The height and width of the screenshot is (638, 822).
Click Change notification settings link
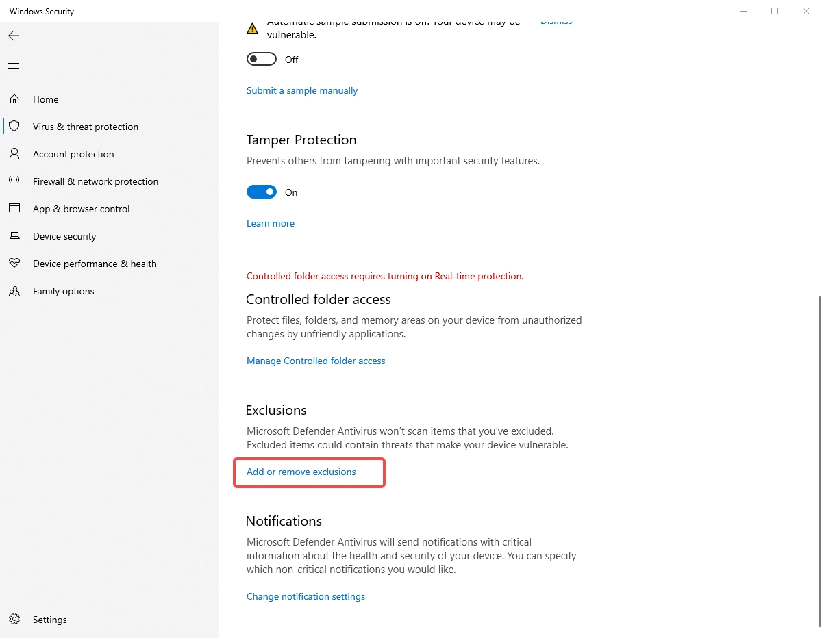coord(306,596)
